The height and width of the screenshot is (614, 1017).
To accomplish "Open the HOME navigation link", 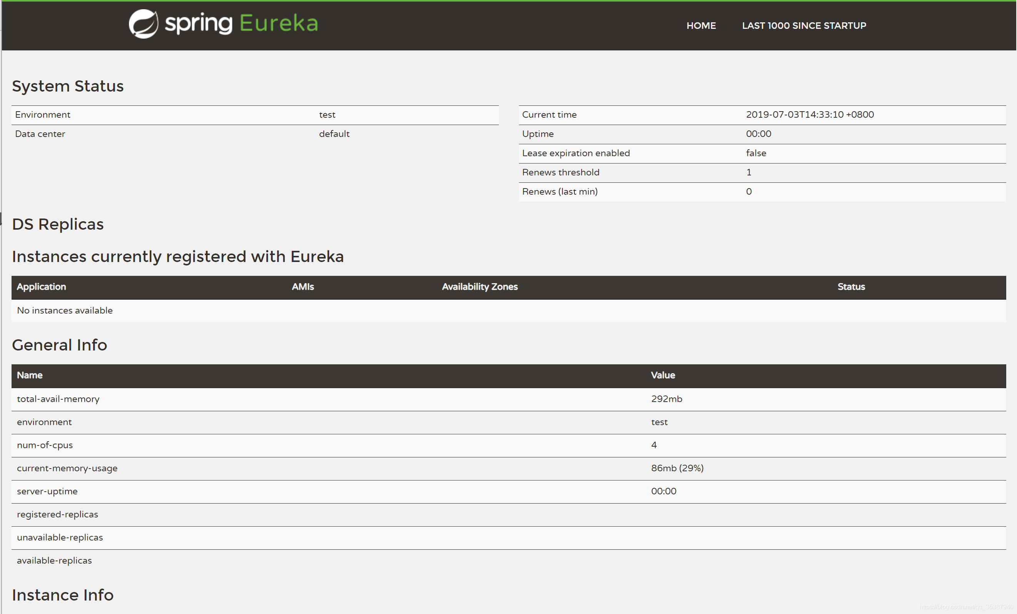I will pyautogui.click(x=701, y=25).
